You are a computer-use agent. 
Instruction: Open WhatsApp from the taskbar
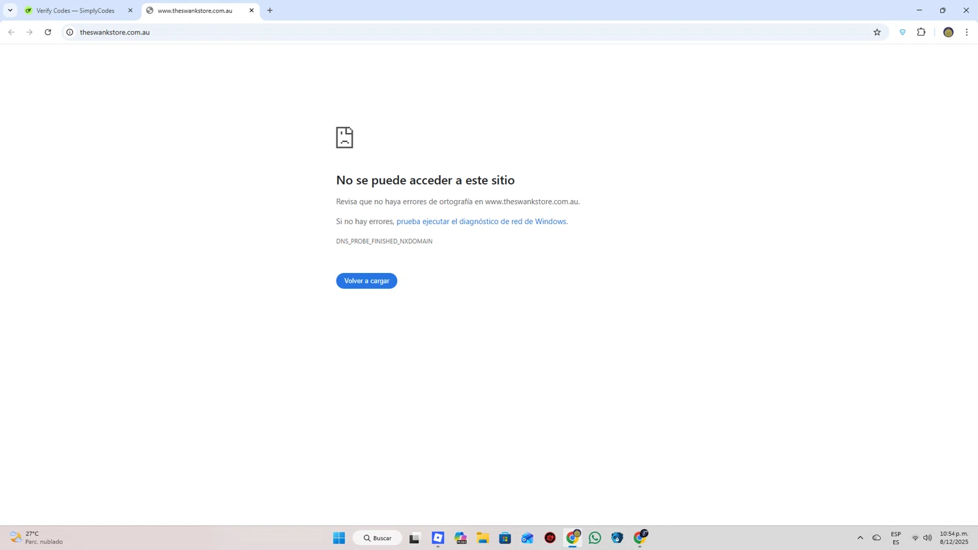(x=595, y=538)
